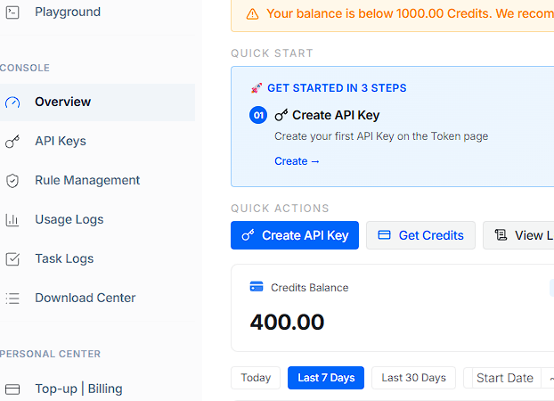
Task: Click the warning triangle in balance alert
Action: pos(252,14)
